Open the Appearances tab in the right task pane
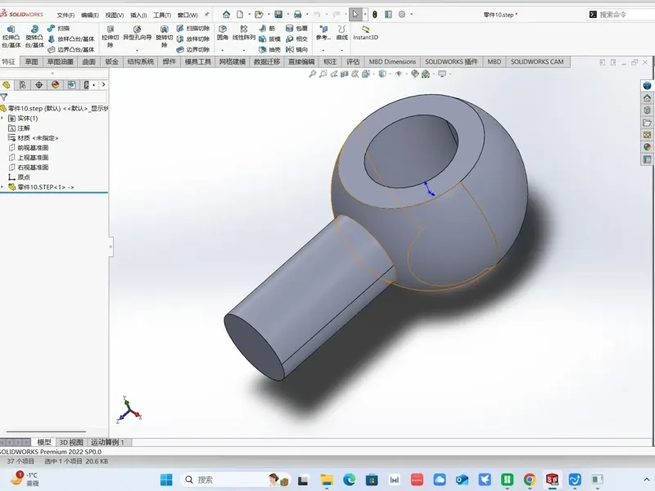The image size is (655, 491). point(647,147)
